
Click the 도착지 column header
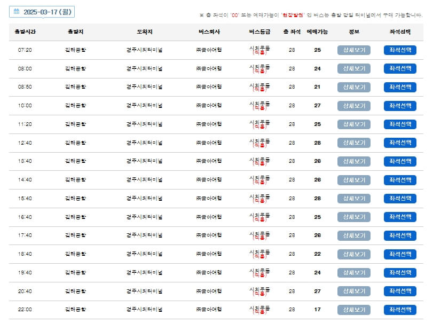coord(145,31)
